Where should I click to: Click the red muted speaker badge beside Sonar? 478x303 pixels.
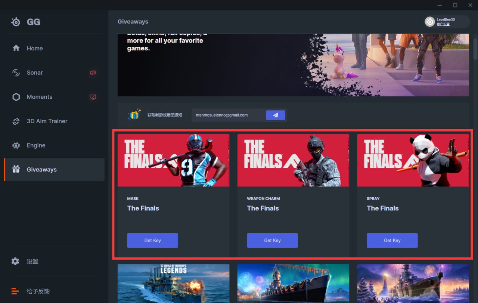tap(93, 72)
